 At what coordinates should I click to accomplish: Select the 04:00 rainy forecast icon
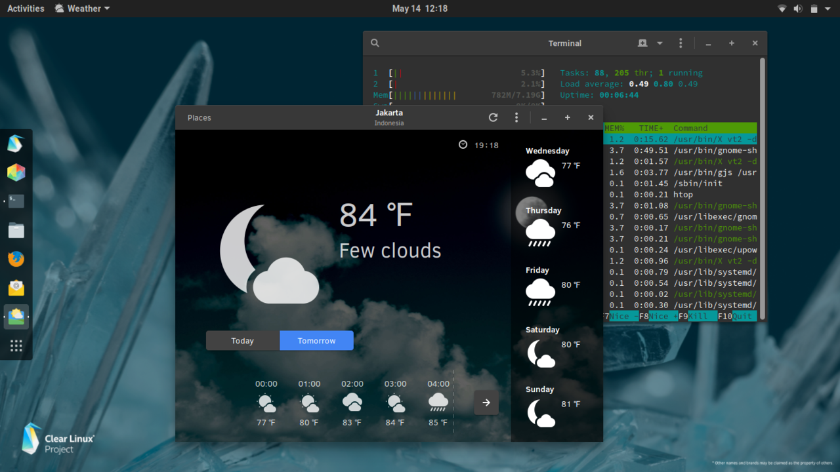pyautogui.click(x=438, y=403)
